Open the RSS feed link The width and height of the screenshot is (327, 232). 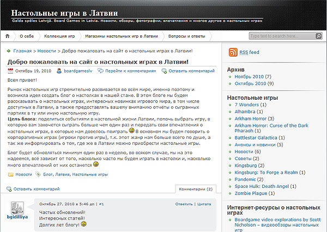click(x=249, y=52)
